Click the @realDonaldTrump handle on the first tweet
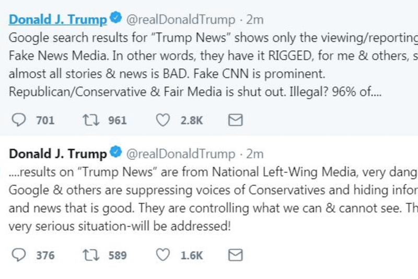Image resolution: width=418 pixels, height=279 pixels. click(181, 20)
